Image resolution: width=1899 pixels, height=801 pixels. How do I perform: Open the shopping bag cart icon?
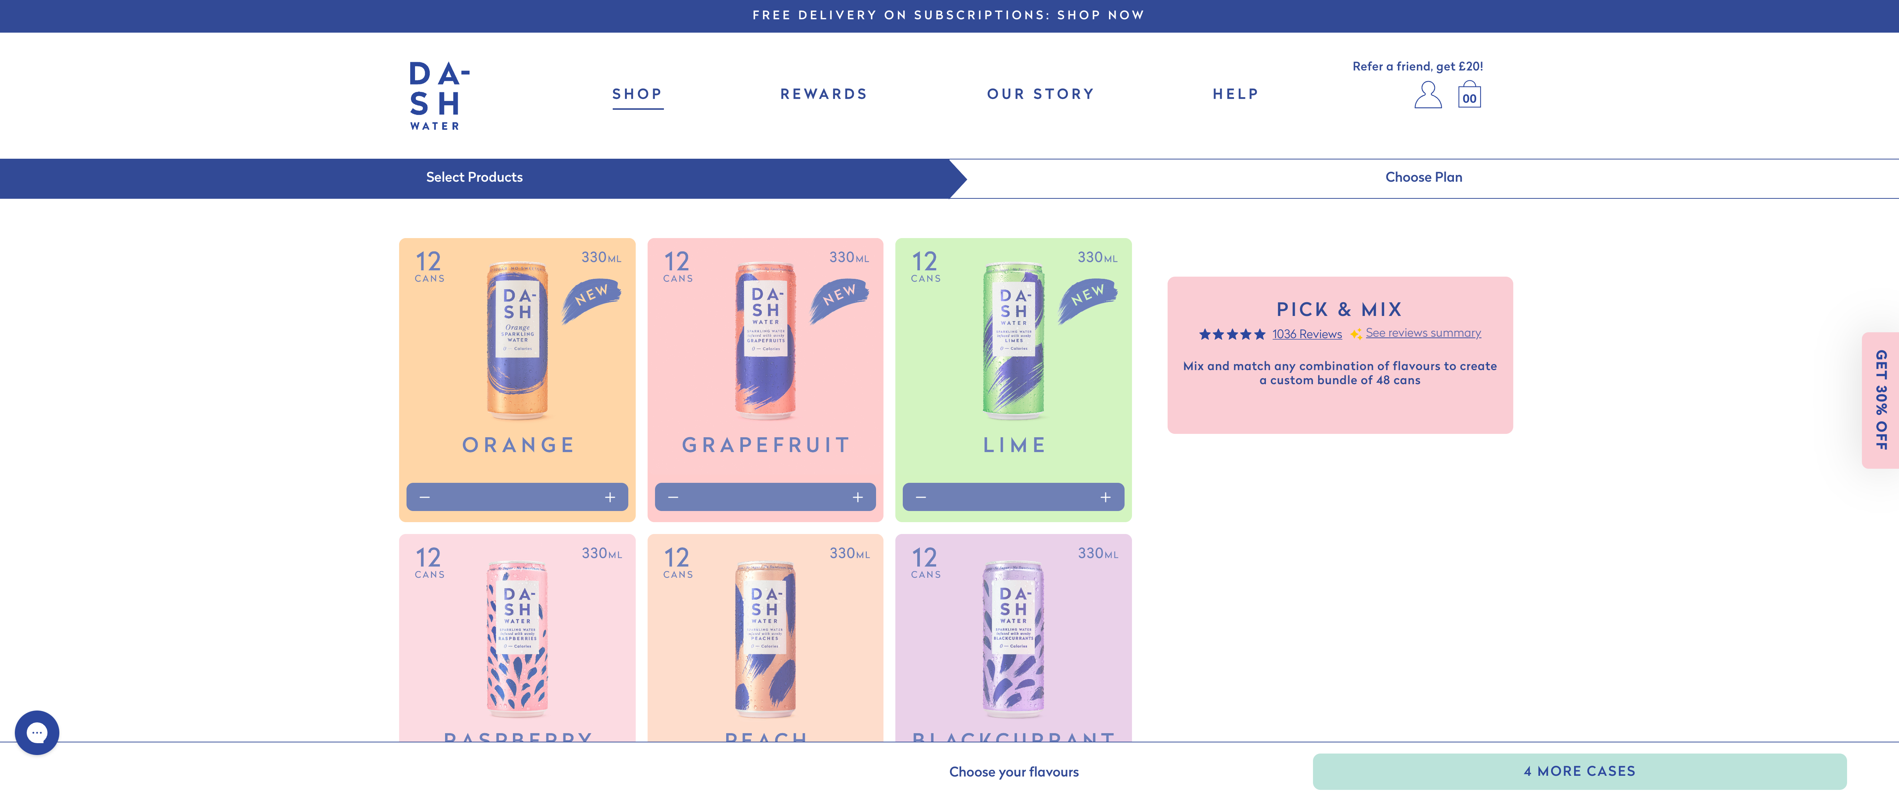[1469, 94]
